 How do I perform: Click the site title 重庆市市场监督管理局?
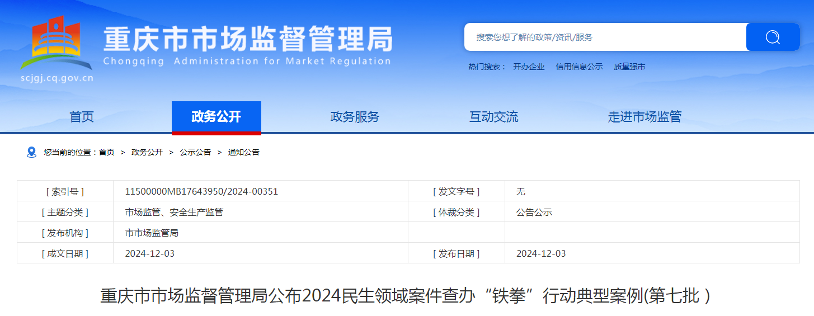coord(247,39)
